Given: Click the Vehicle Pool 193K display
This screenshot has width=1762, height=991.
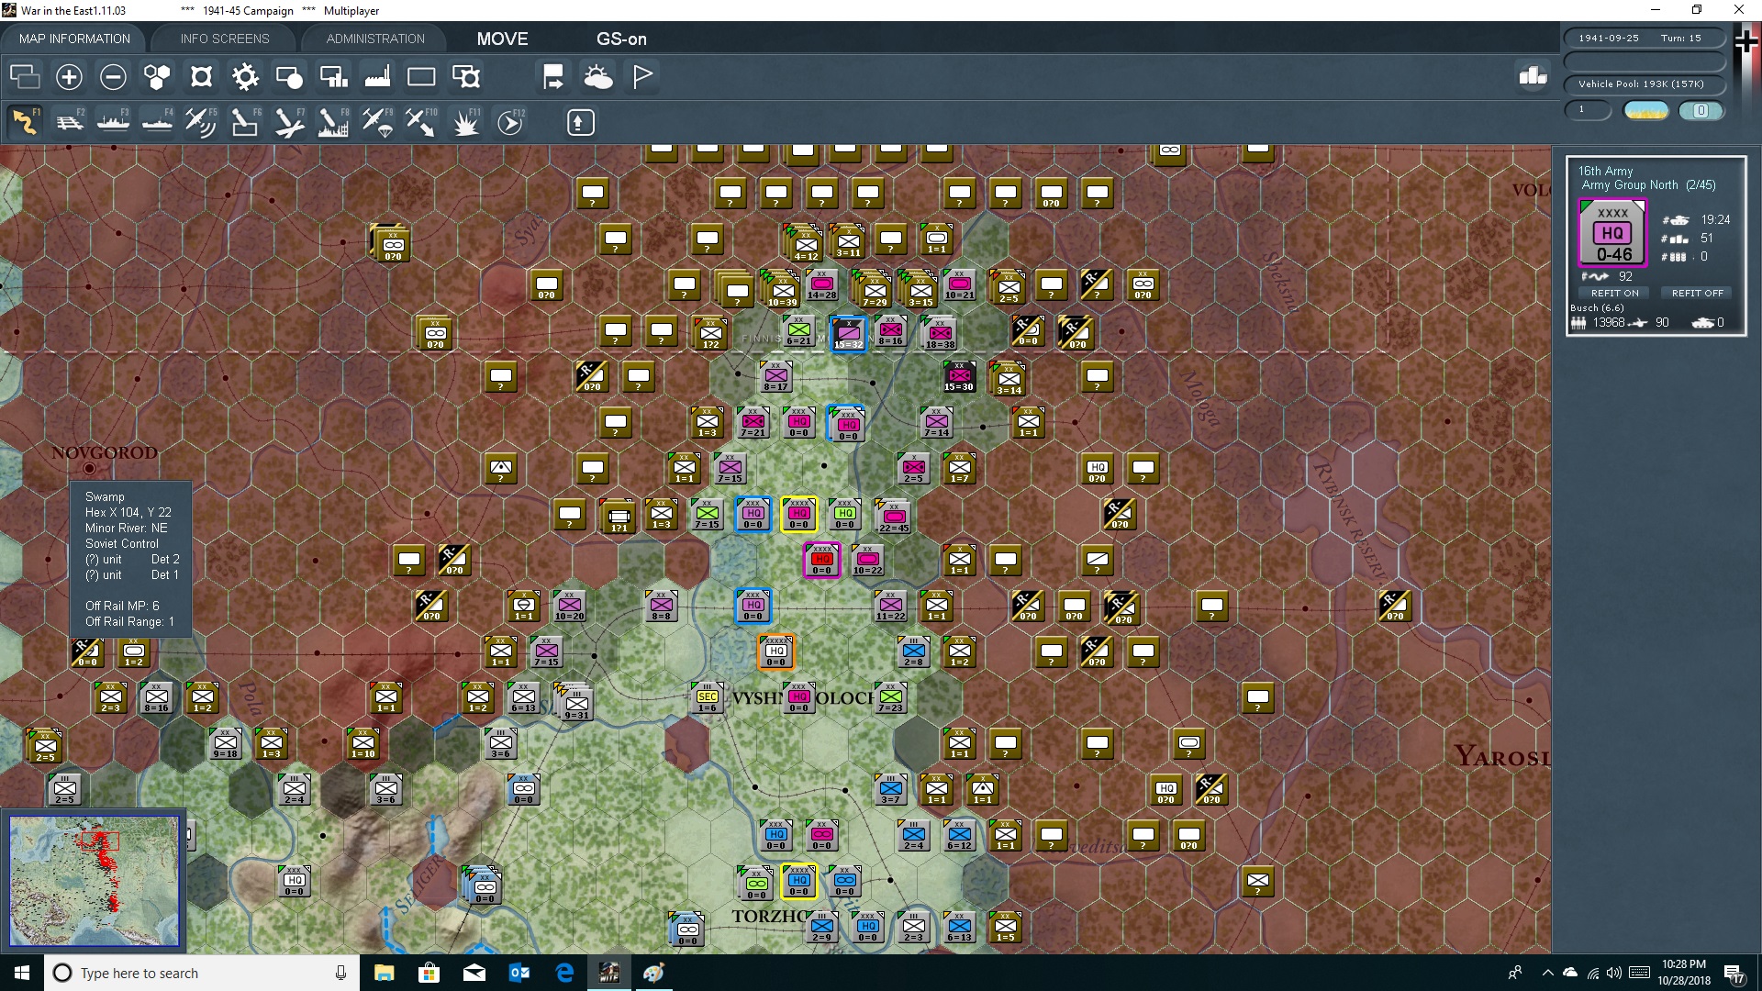Looking at the screenshot, I should coord(1645,84).
